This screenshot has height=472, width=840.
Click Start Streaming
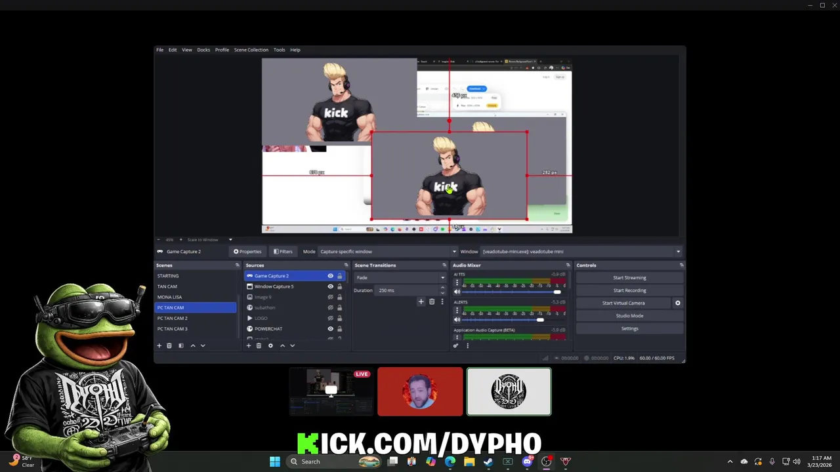pos(629,277)
